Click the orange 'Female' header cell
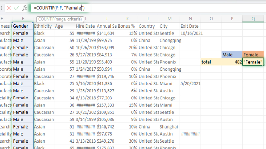The image size is (266, 149). (253, 55)
